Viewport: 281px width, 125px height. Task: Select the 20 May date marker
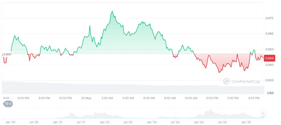point(86,98)
